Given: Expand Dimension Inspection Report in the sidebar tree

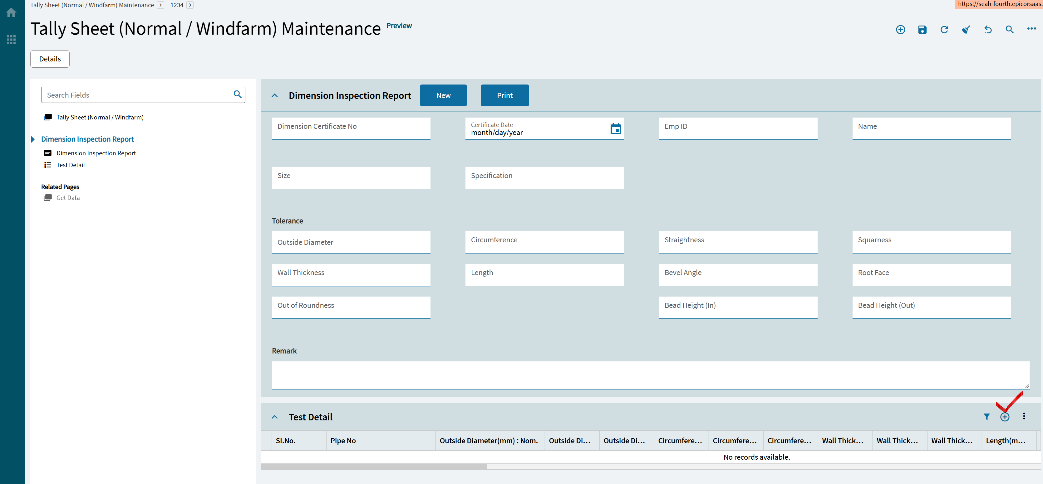Looking at the screenshot, I should click(33, 139).
